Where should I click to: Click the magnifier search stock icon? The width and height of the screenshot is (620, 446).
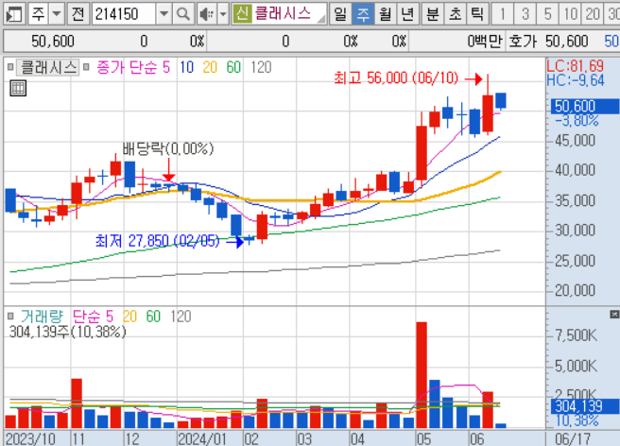[x=183, y=14]
